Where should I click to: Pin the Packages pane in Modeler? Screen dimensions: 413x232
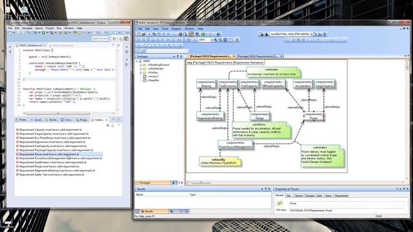pyautogui.click(x=178, y=56)
